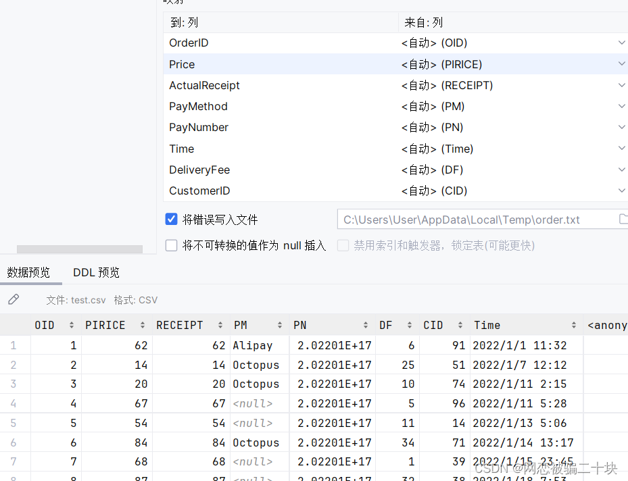
Task: Click the pencil edit icon near 文件: test.csv
Action: [x=13, y=299]
